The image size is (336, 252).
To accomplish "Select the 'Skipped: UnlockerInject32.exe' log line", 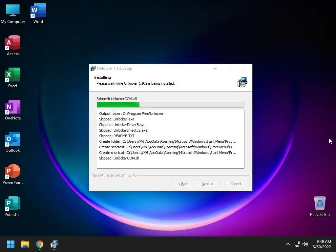I will point(123,130).
